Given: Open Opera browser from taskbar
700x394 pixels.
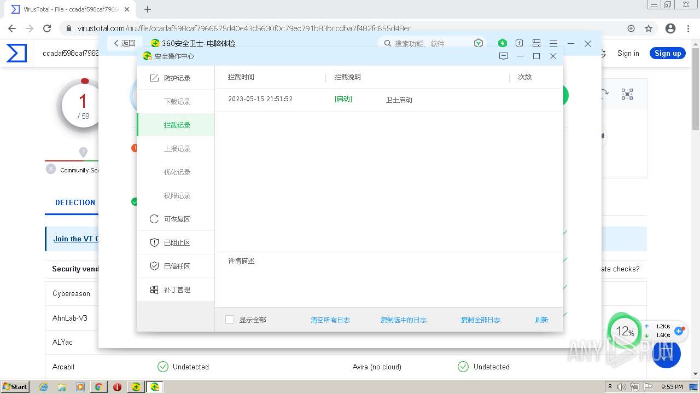Looking at the screenshot, I should 117,387.
